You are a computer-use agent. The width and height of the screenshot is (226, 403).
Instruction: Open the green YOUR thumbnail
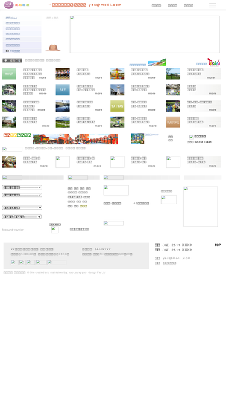coord(9,74)
